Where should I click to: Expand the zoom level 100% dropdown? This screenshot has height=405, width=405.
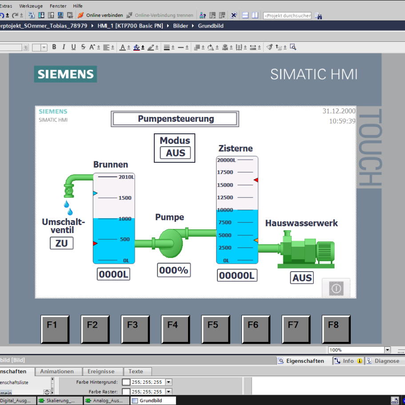387,350
